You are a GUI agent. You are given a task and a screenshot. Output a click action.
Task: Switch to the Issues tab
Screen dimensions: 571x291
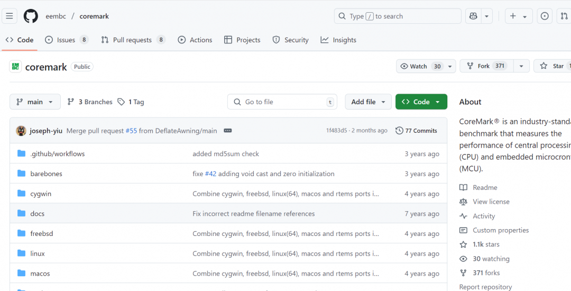(66, 40)
